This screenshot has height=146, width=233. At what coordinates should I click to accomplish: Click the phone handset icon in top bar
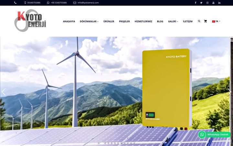pyautogui.click(x=15, y=3)
